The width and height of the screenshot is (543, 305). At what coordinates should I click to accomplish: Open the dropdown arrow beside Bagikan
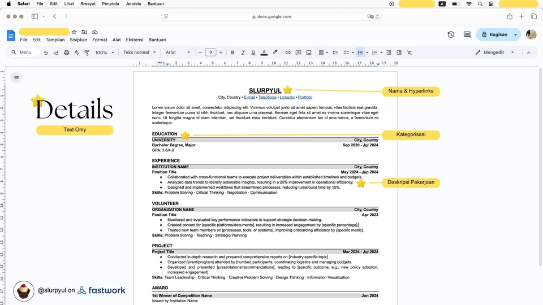coord(515,34)
